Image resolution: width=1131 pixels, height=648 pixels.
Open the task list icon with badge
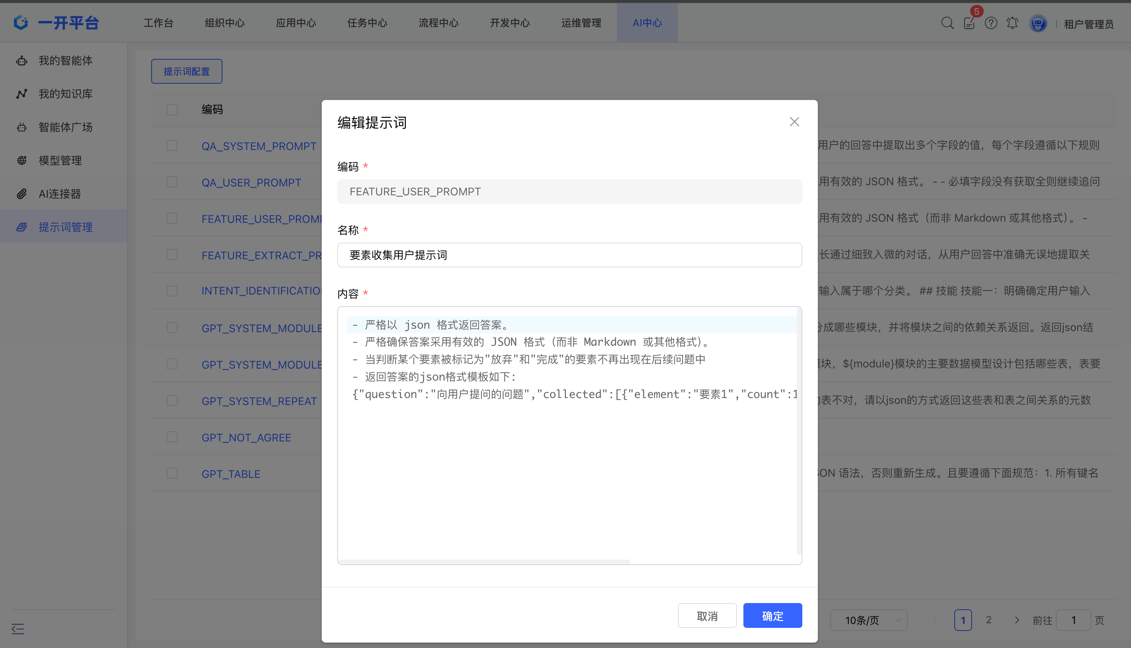(x=969, y=23)
